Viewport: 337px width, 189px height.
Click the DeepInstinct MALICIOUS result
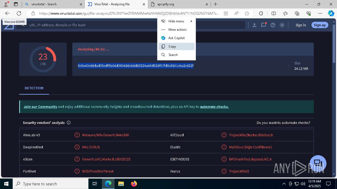91,147
